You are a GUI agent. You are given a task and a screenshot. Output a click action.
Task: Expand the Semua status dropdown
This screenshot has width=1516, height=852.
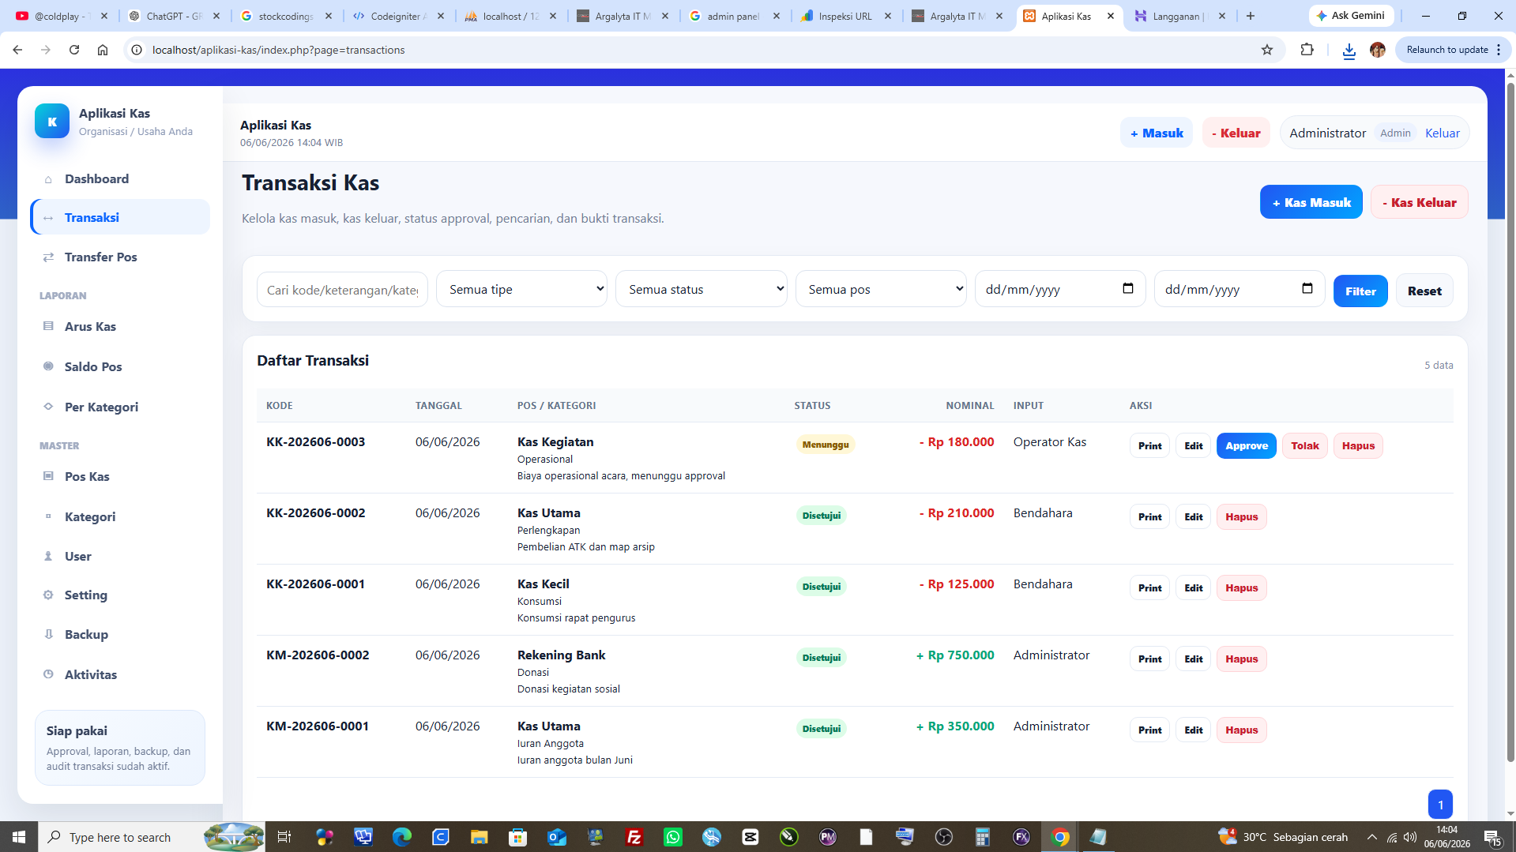pos(701,289)
